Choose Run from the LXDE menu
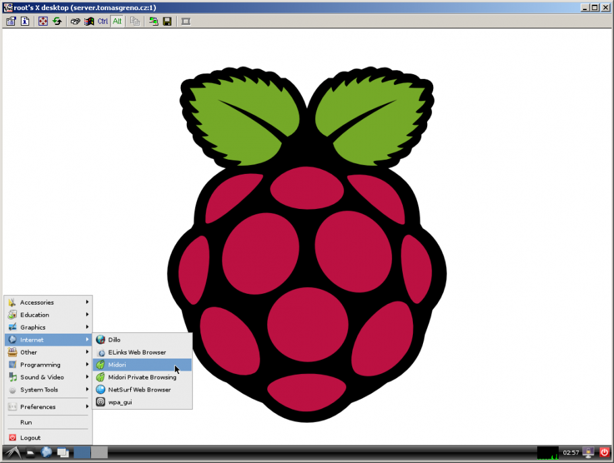Screen dimensions: 614x463 pyautogui.click(x=48, y=423)
